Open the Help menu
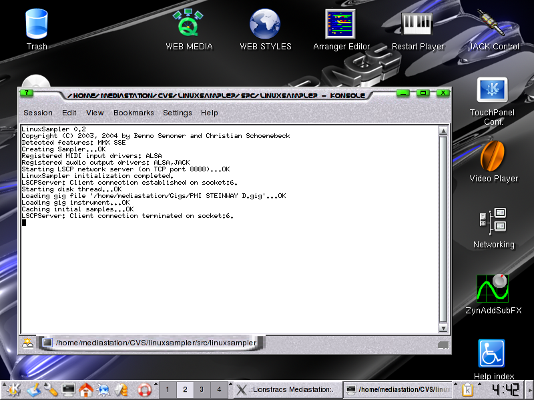Viewport: 534px width, 400px height. click(x=209, y=113)
